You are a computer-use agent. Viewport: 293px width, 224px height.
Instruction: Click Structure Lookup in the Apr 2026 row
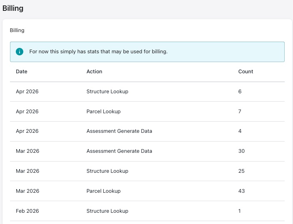[x=107, y=92]
